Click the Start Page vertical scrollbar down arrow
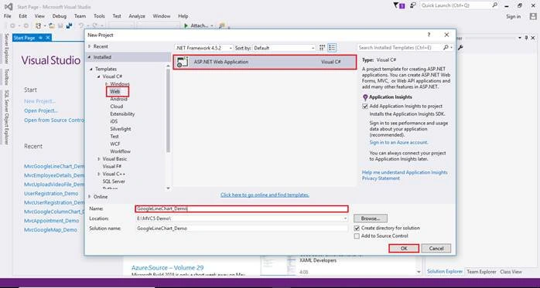 point(419,273)
